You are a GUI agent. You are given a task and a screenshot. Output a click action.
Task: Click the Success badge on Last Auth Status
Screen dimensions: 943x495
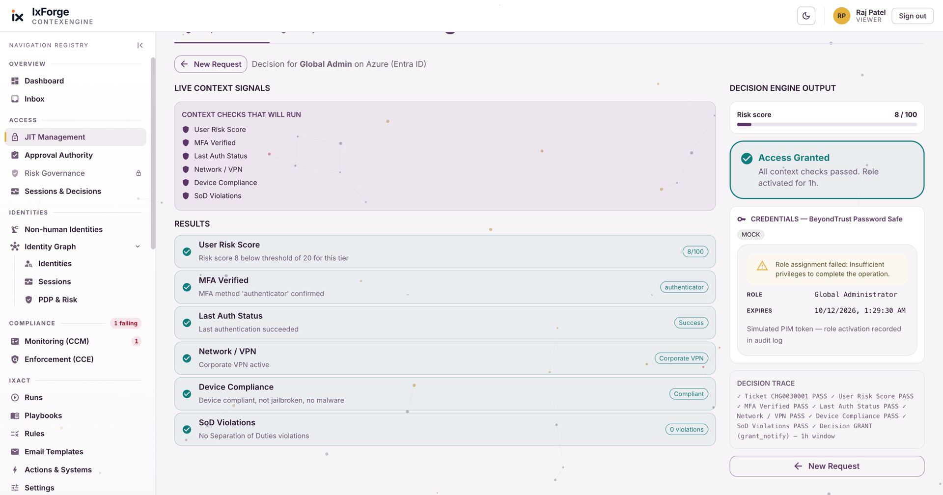(691, 323)
